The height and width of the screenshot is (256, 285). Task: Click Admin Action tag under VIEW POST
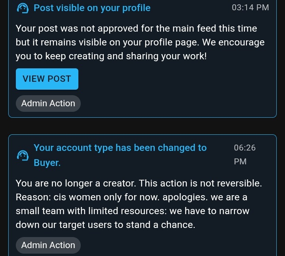[48, 104]
